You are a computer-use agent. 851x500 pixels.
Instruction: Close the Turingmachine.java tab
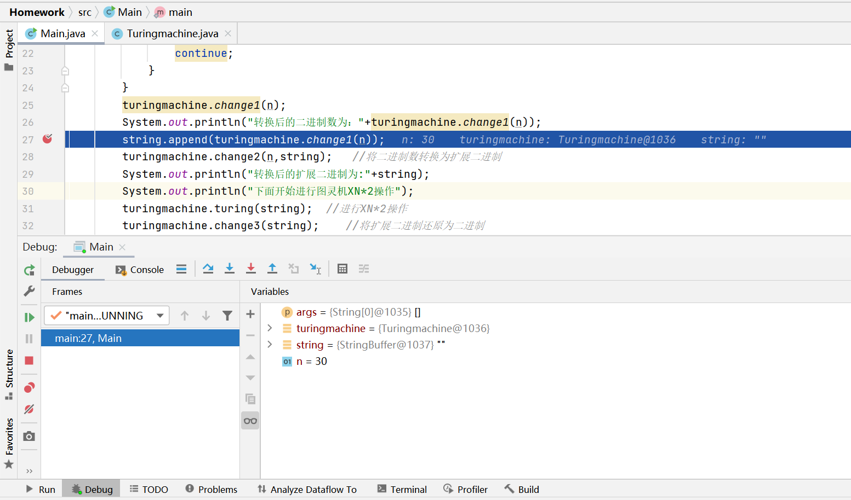tap(228, 33)
